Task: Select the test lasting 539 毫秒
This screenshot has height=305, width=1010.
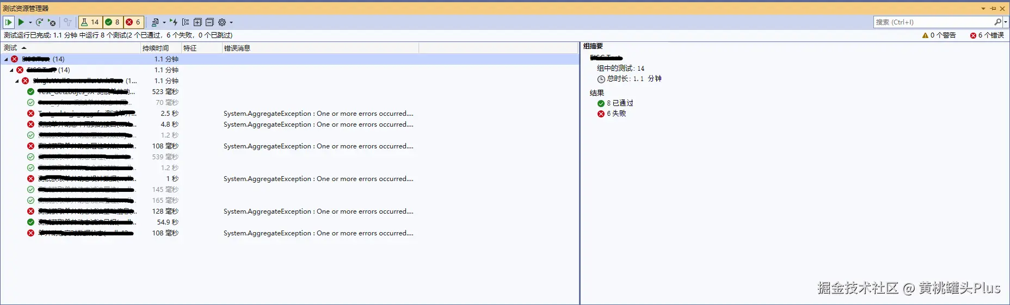Action: point(290,157)
